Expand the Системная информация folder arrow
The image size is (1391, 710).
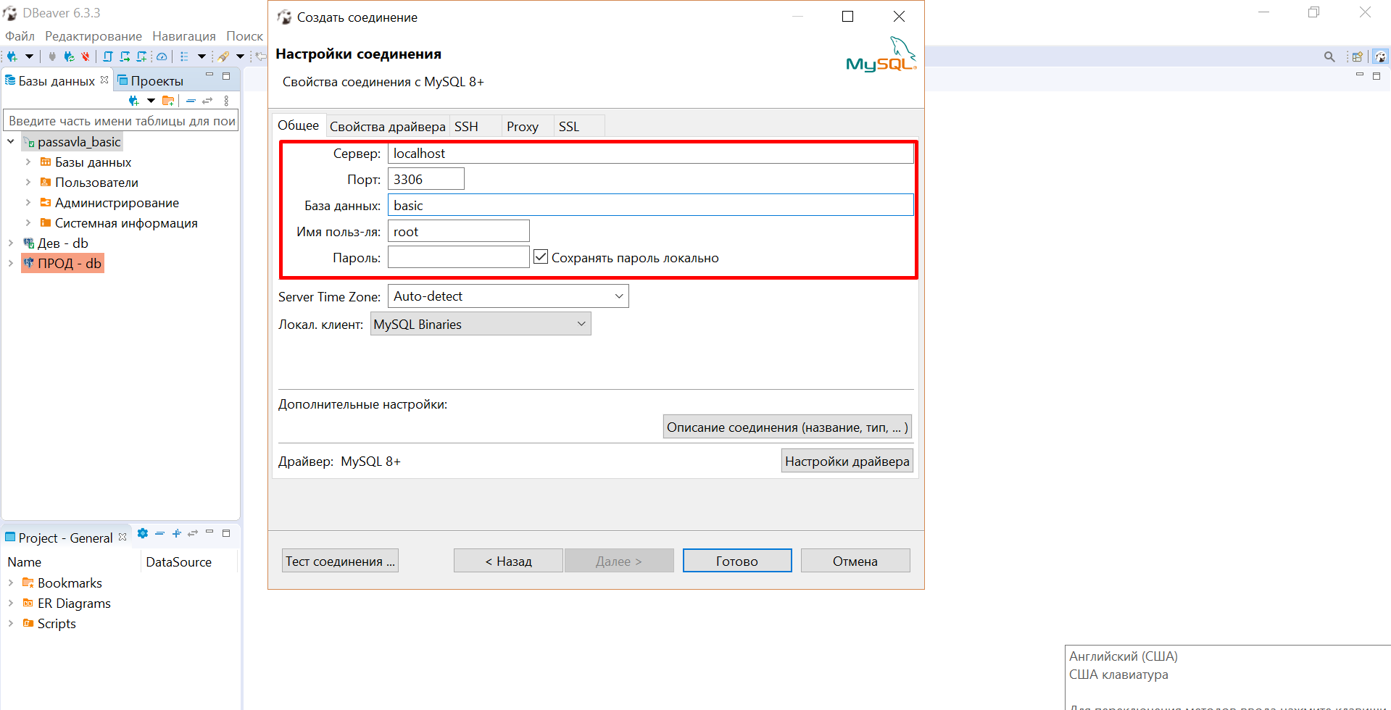tap(28, 222)
